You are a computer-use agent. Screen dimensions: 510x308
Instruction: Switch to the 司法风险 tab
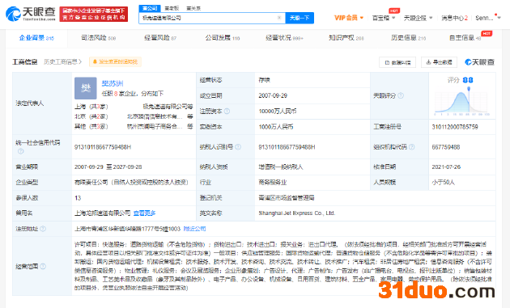pos(98,38)
